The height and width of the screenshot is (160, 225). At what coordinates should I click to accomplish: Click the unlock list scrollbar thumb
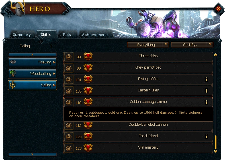pyautogui.click(x=215, y=142)
